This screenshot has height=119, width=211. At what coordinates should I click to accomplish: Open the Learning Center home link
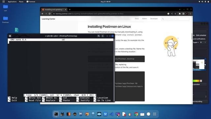(48, 19)
